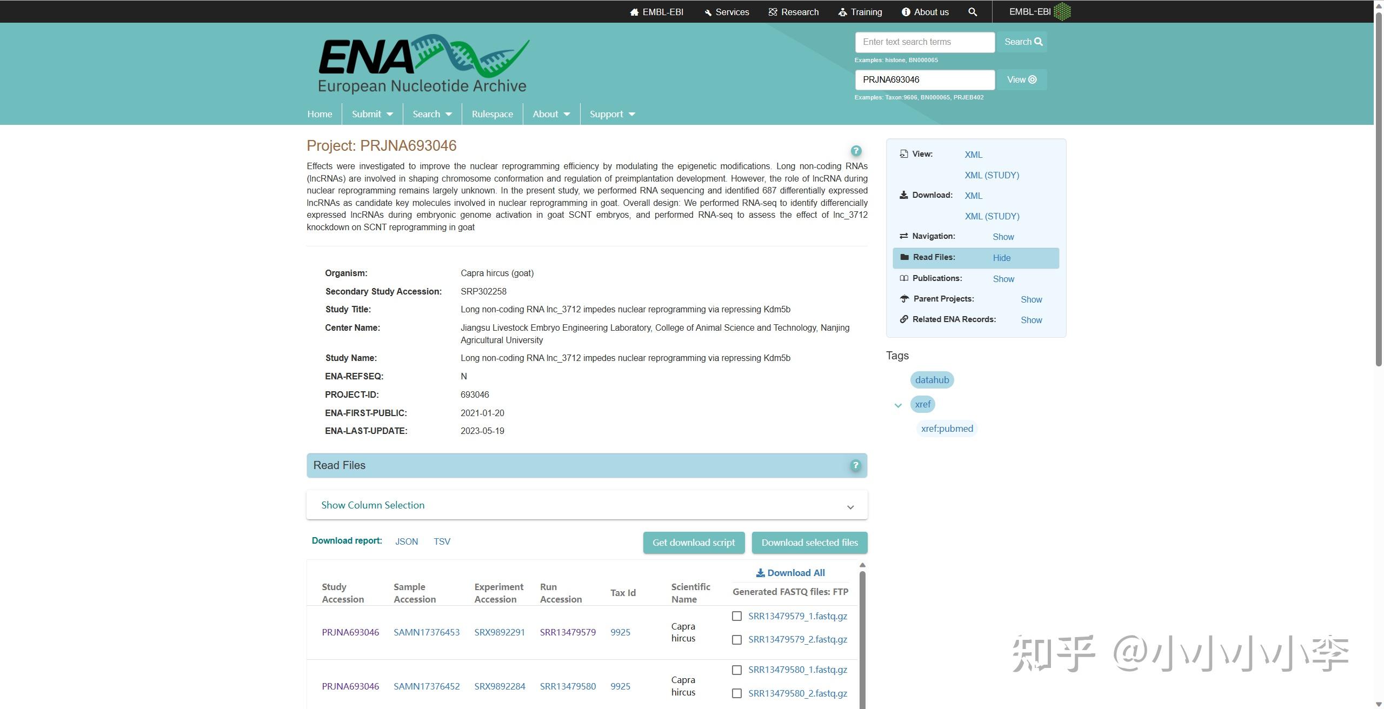Click the EMBL-EBI home icon
The height and width of the screenshot is (709, 1384).
[634, 12]
